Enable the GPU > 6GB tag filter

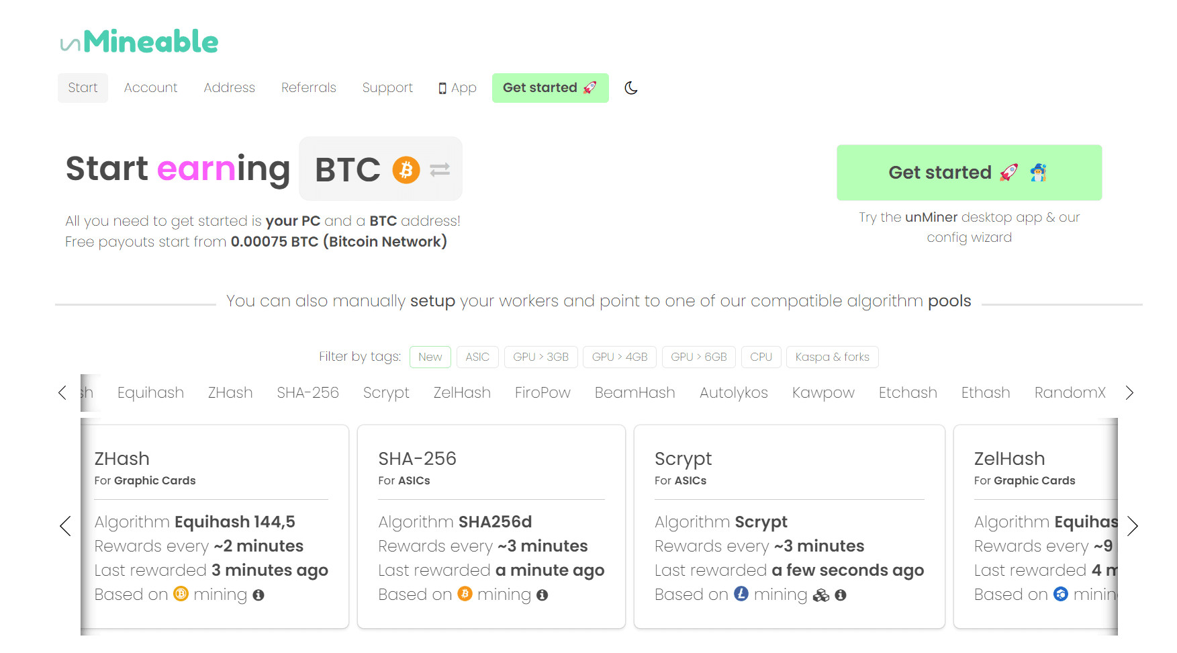[699, 357]
